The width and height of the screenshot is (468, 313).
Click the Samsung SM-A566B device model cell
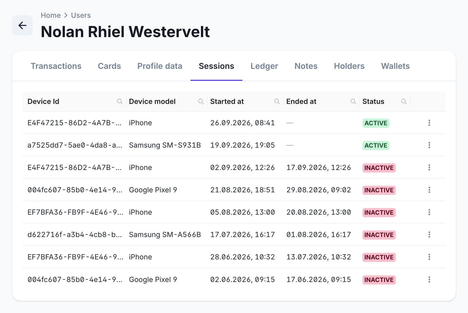click(165, 234)
